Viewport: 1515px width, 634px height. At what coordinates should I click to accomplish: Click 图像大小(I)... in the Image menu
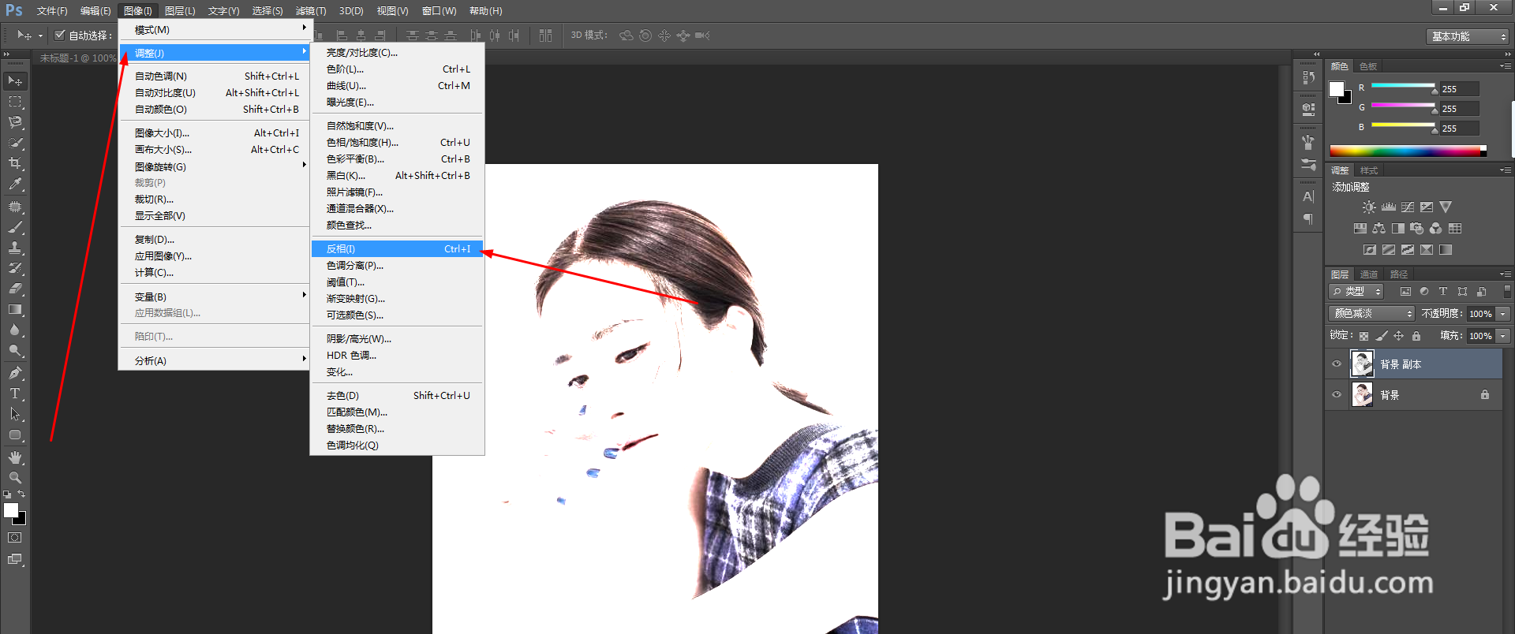tap(214, 133)
